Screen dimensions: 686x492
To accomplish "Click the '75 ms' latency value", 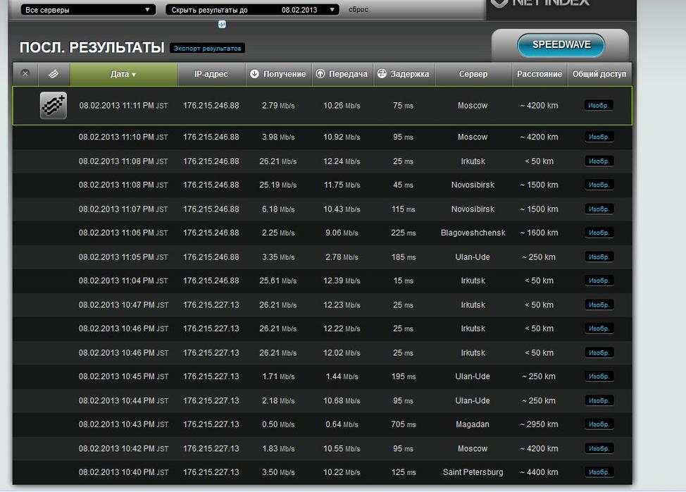I will pos(403,106).
